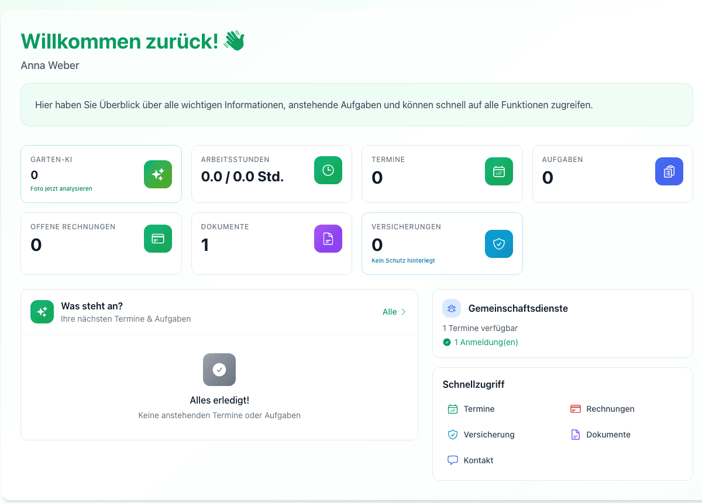This screenshot has width=702, height=503.
Task: Click the 'VERSICHERUNGEN' card label
Action: click(x=407, y=227)
